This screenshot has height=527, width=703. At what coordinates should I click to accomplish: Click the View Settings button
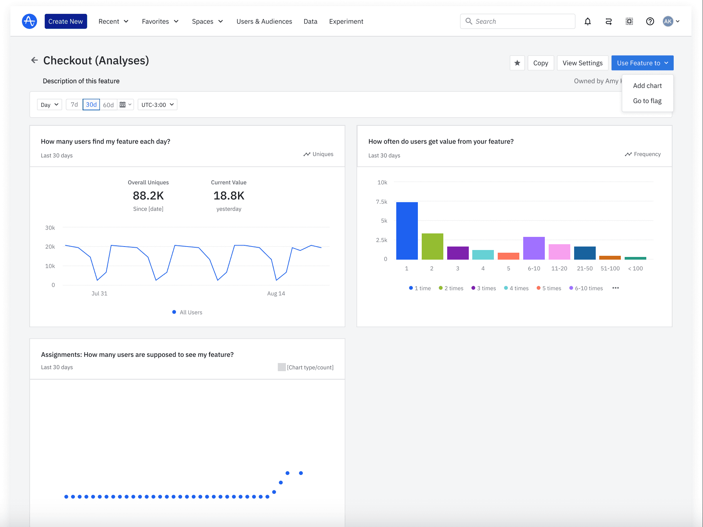pyautogui.click(x=582, y=62)
